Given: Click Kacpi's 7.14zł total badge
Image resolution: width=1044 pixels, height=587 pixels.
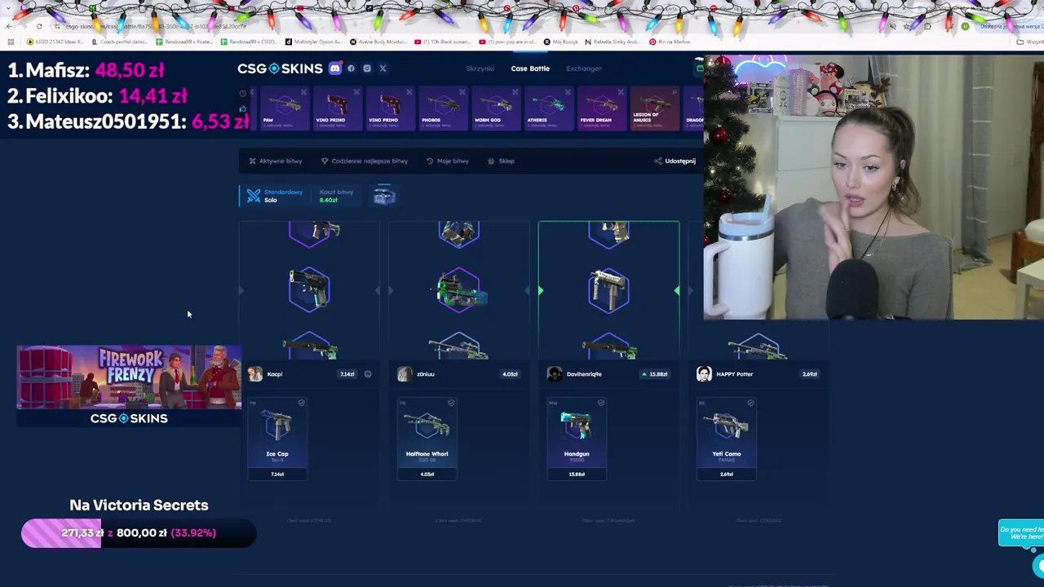Looking at the screenshot, I should point(347,374).
